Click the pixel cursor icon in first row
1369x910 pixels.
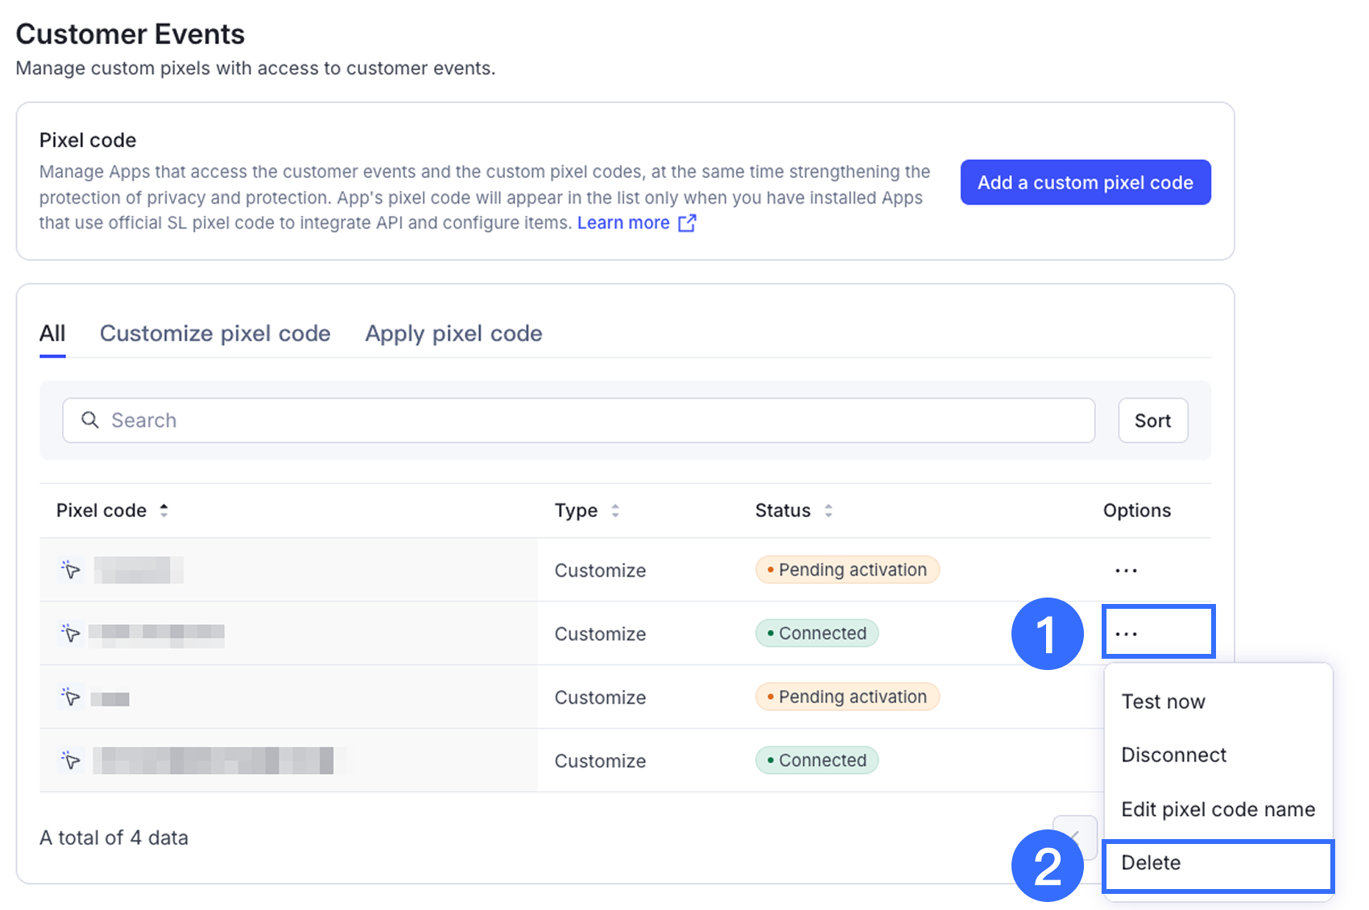71,570
